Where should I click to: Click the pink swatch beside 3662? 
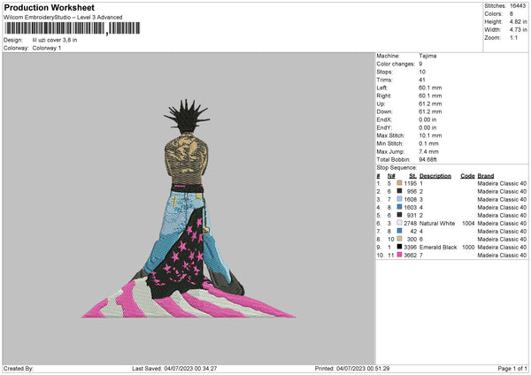point(399,255)
